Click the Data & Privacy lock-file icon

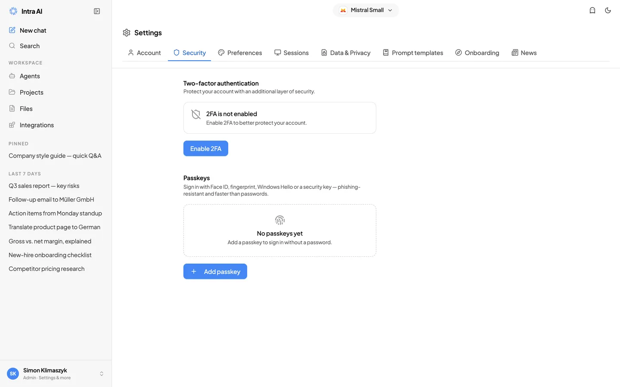(x=324, y=52)
